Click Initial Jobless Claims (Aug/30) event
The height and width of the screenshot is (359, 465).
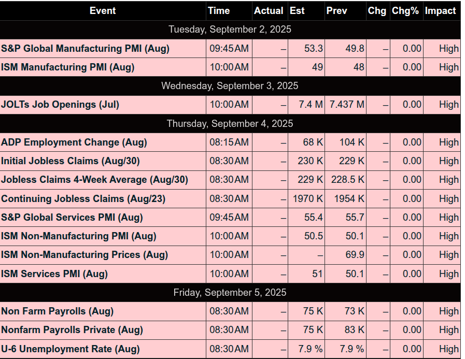point(71,161)
